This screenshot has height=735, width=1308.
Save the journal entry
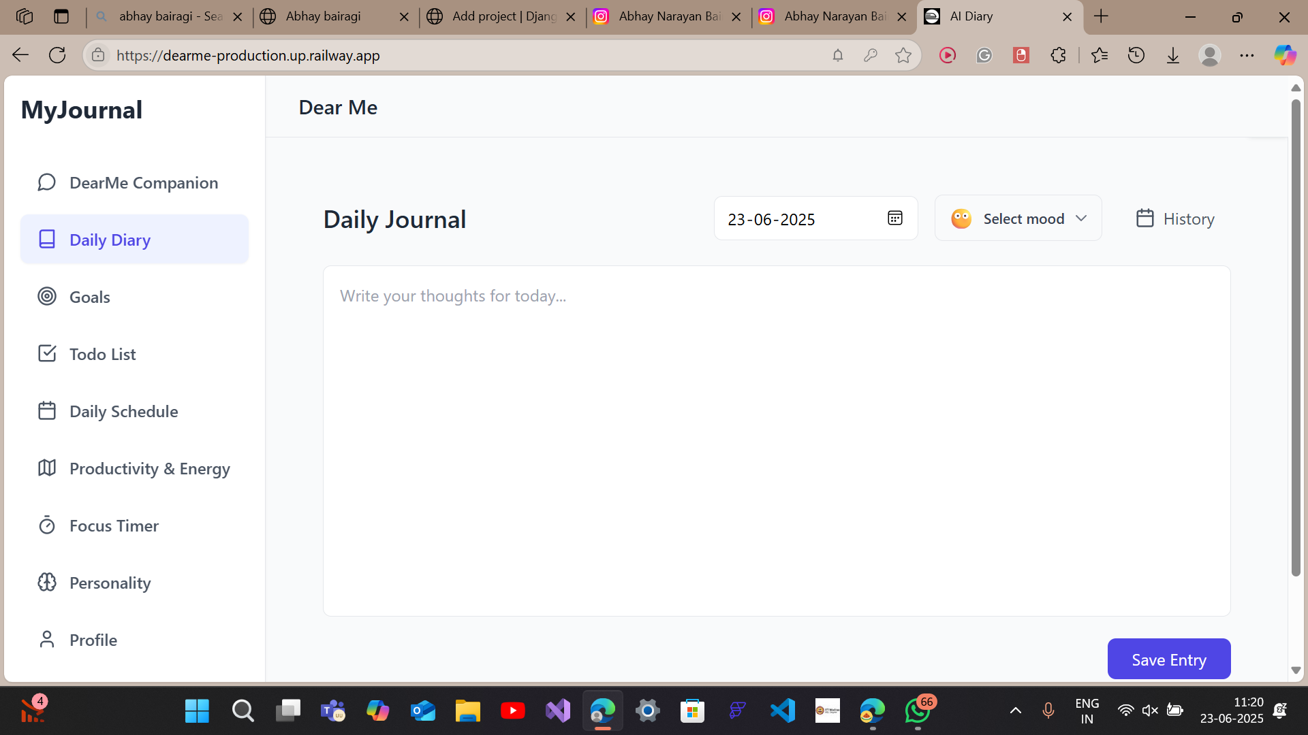(x=1169, y=659)
